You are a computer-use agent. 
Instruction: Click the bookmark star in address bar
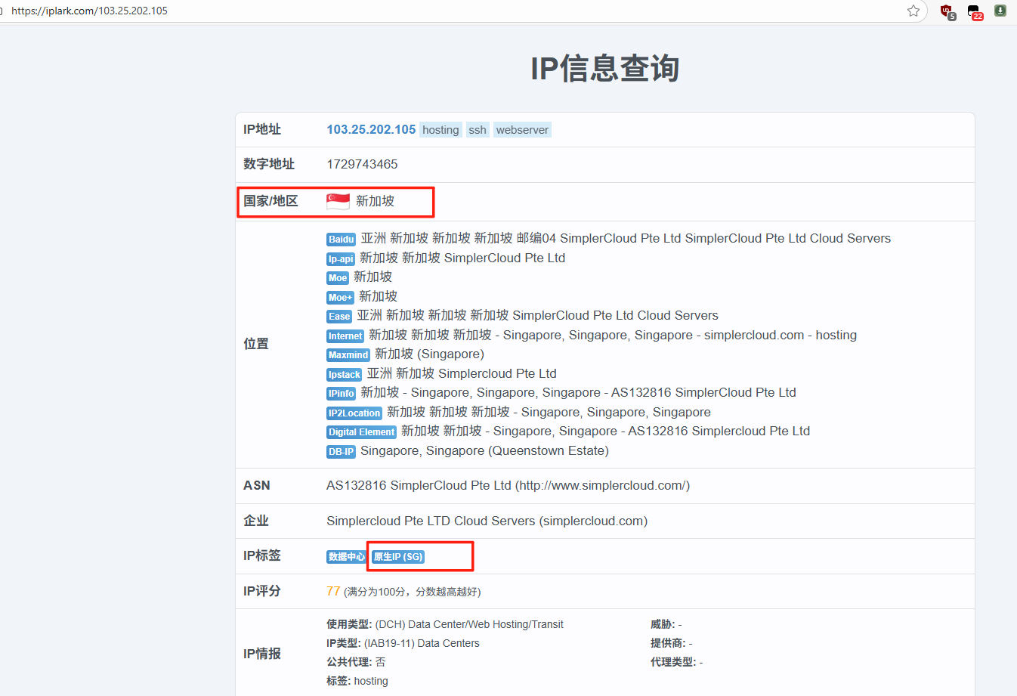pos(913,11)
